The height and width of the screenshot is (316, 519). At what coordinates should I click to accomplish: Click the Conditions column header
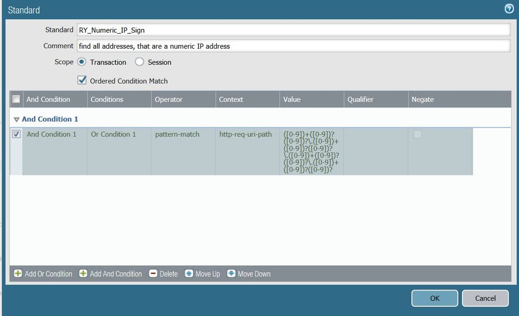click(107, 99)
